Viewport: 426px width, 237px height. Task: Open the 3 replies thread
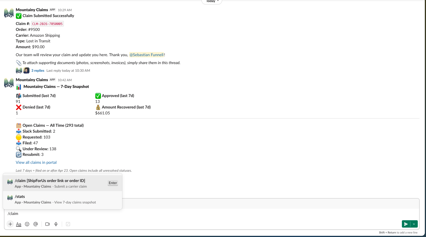click(x=38, y=71)
